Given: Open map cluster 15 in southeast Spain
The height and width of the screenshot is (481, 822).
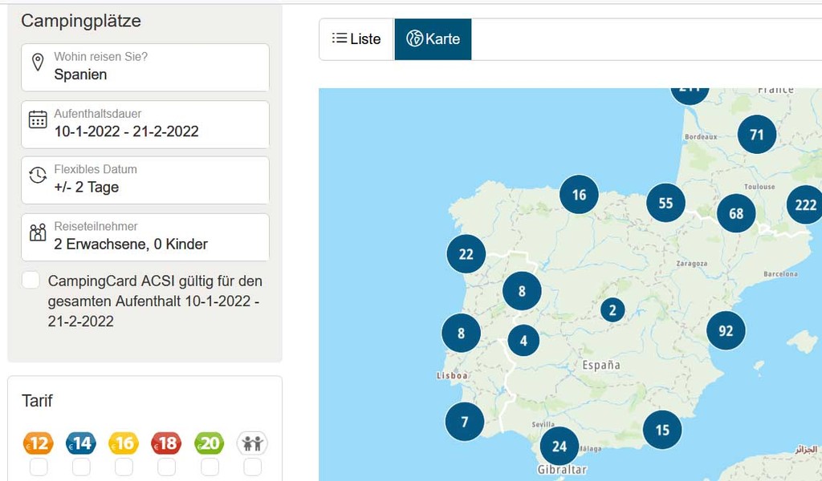Looking at the screenshot, I should coord(662,430).
